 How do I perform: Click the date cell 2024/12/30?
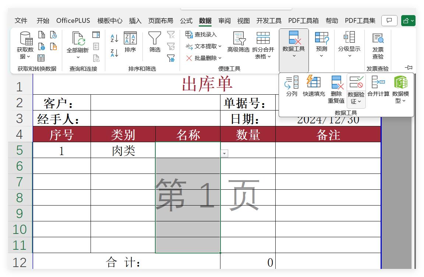328,121
